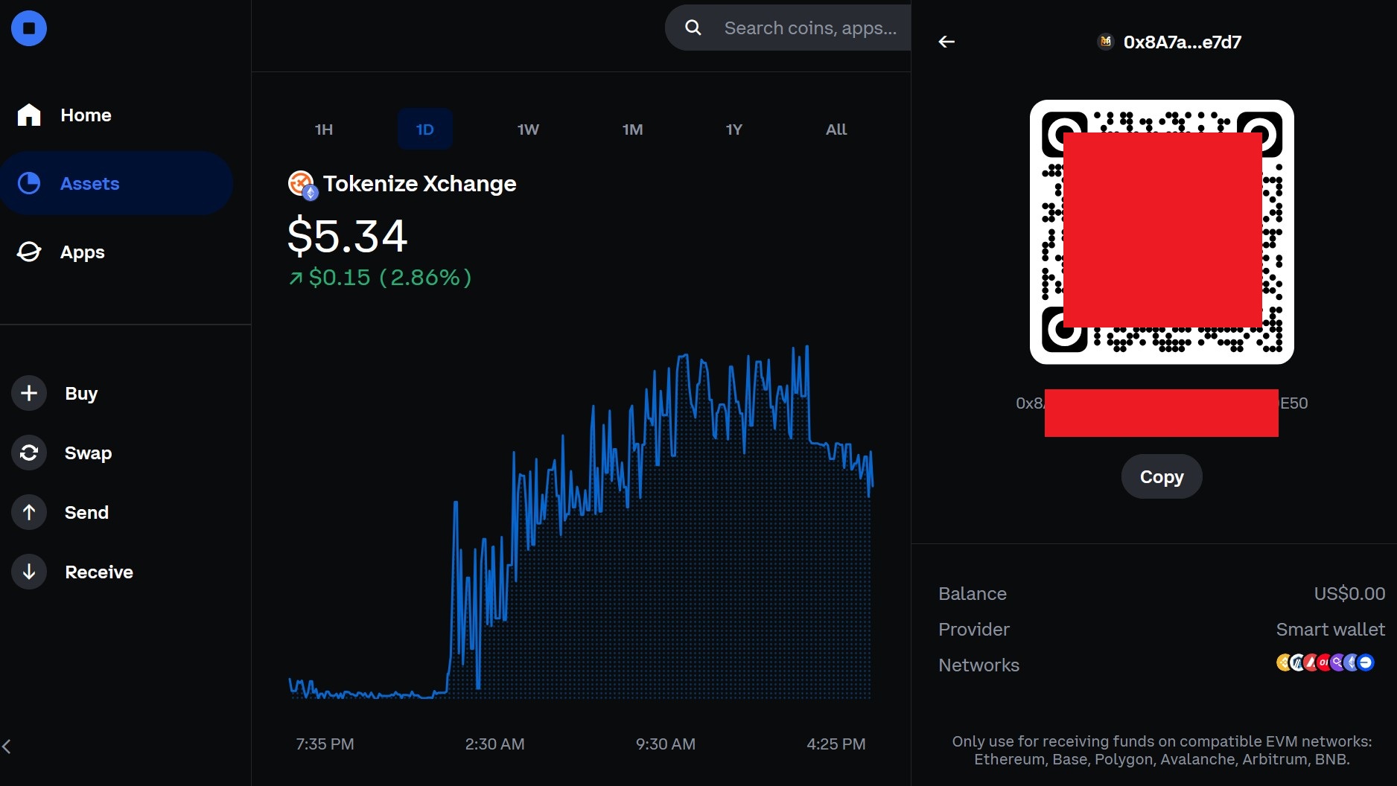Image resolution: width=1397 pixels, height=786 pixels.
Task: Click the Receive label
Action: (99, 572)
